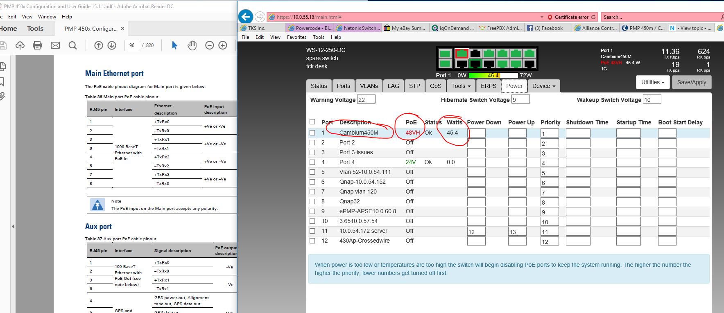Click the Warning Voltage input field
The width and height of the screenshot is (724, 313).
coord(366,99)
